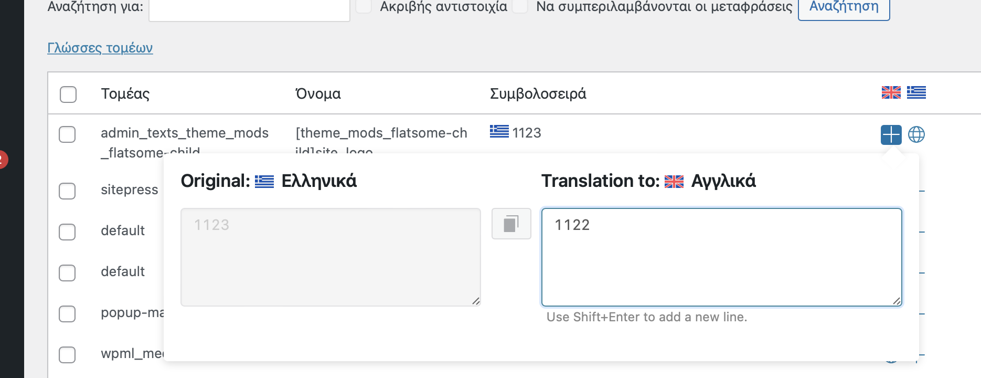Toggle select-all checkbox in table header
The width and height of the screenshot is (981, 378).
click(68, 94)
